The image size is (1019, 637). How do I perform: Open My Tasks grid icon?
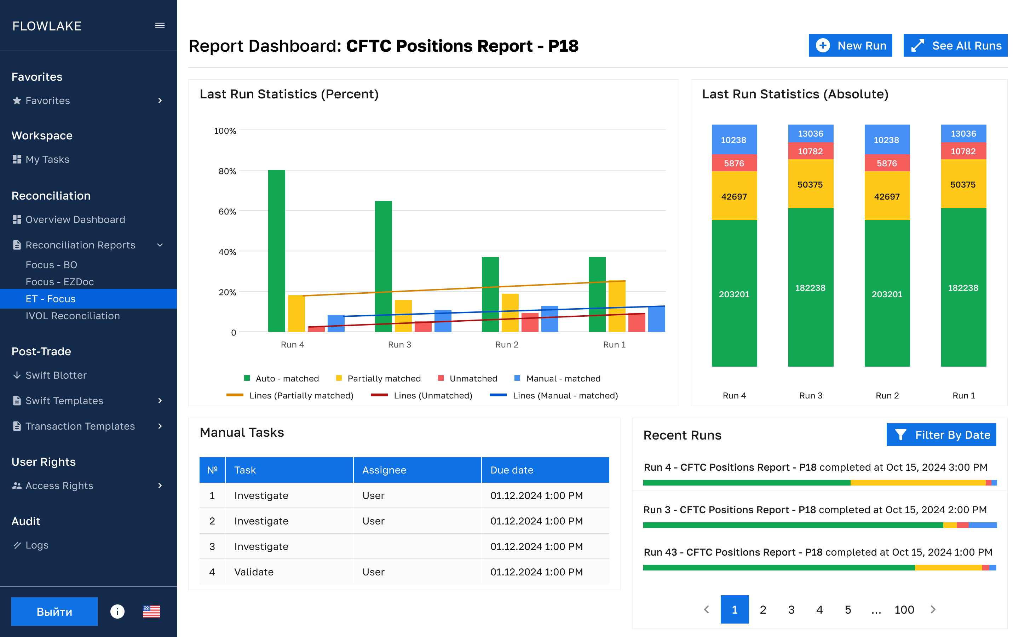(17, 159)
